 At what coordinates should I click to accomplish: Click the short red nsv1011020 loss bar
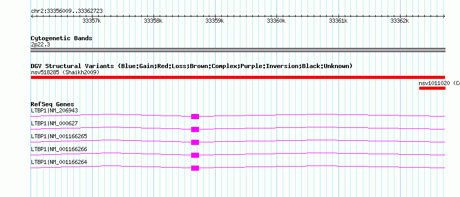(x=432, y=88)
